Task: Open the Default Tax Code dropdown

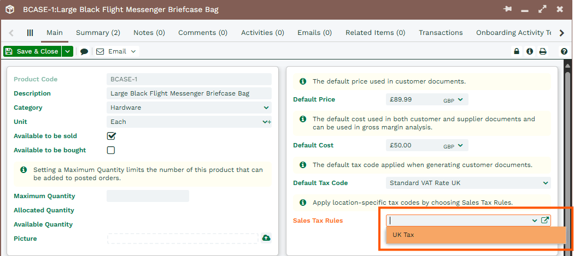Action: coord(468,182)
